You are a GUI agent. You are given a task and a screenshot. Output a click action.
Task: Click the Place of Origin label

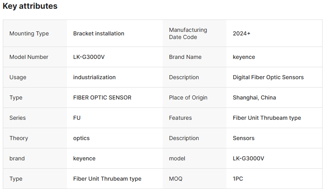click(x=188, y=97)
